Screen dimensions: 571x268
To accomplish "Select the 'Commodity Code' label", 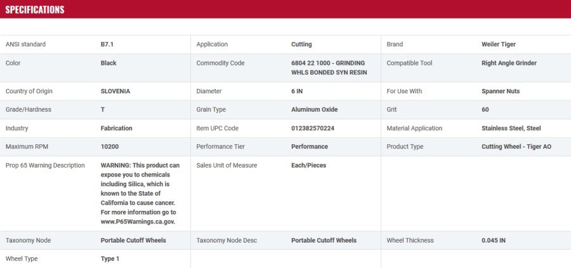I will pyautogui.click(x=220, y=63).
